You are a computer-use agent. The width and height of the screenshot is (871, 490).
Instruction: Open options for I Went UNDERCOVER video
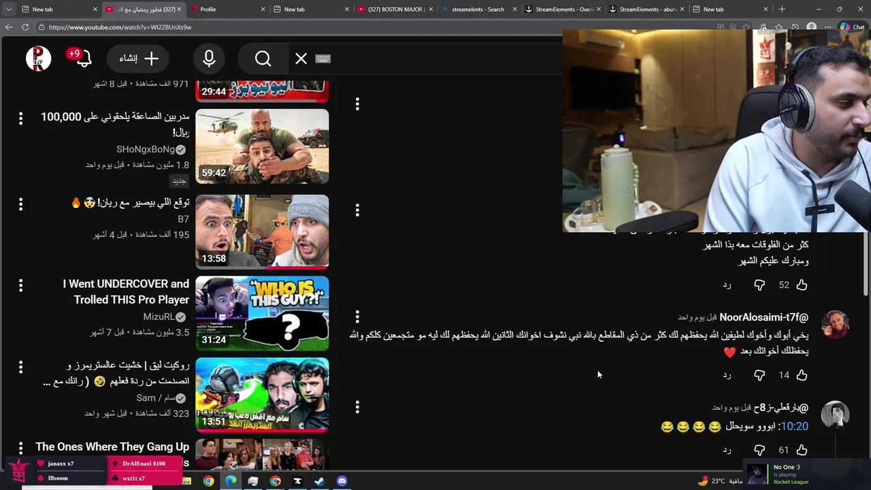tap(20, 286)
